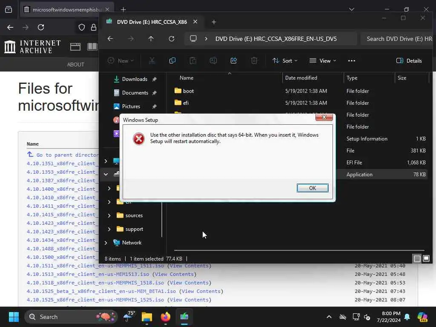Expand address bar chevron after PC icon
Viewport: 436px width, 327px height.
[x=206, y=39]
